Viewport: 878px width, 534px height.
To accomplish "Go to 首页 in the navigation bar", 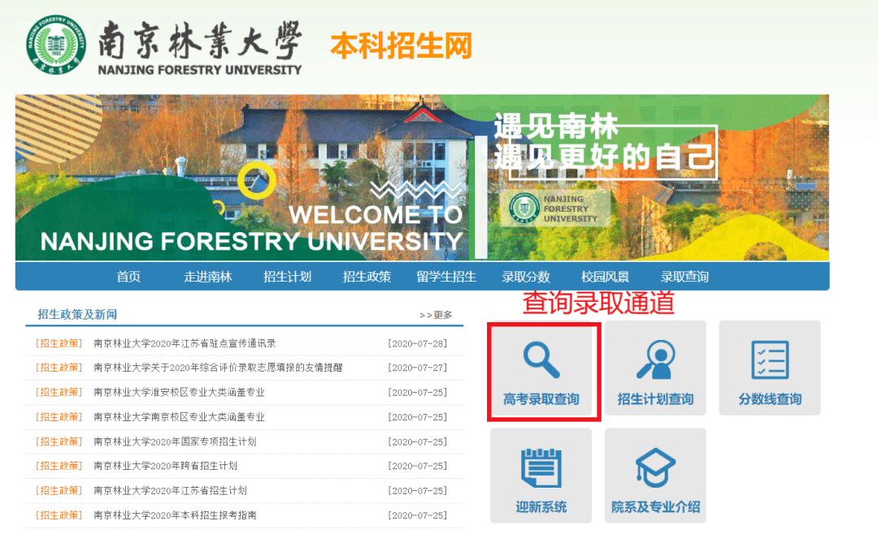I will (128, 277).
